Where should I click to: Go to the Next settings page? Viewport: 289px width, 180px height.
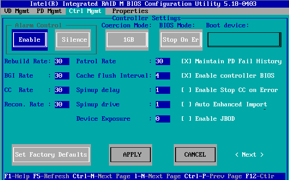[x=249, y=154]
